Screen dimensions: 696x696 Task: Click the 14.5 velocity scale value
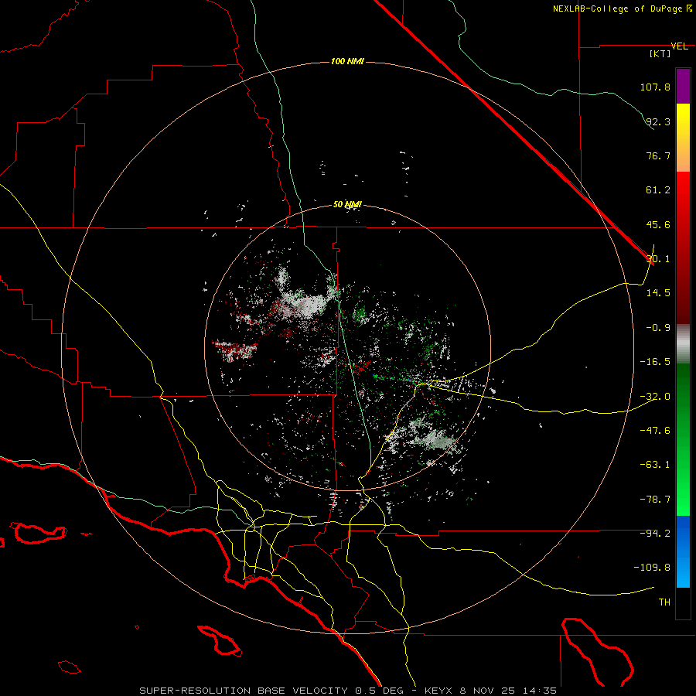(x=658, y=293)
